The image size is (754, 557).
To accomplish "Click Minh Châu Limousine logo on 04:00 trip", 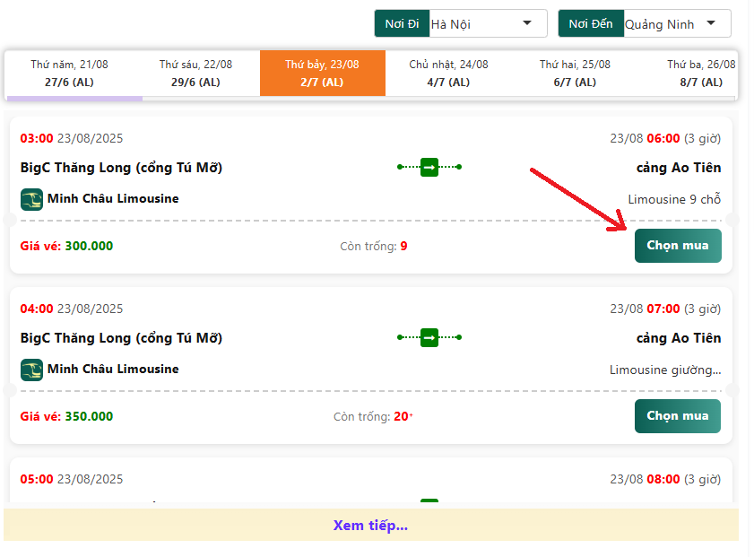I will tap(31, 370).
